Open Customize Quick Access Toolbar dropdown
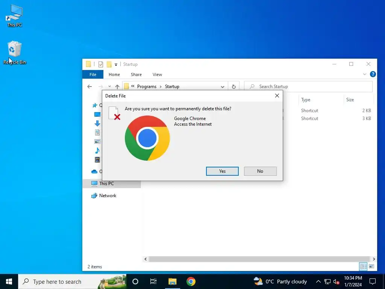This screenshot has height=289, width=385. pyautogui.click(x=116, y=65)
